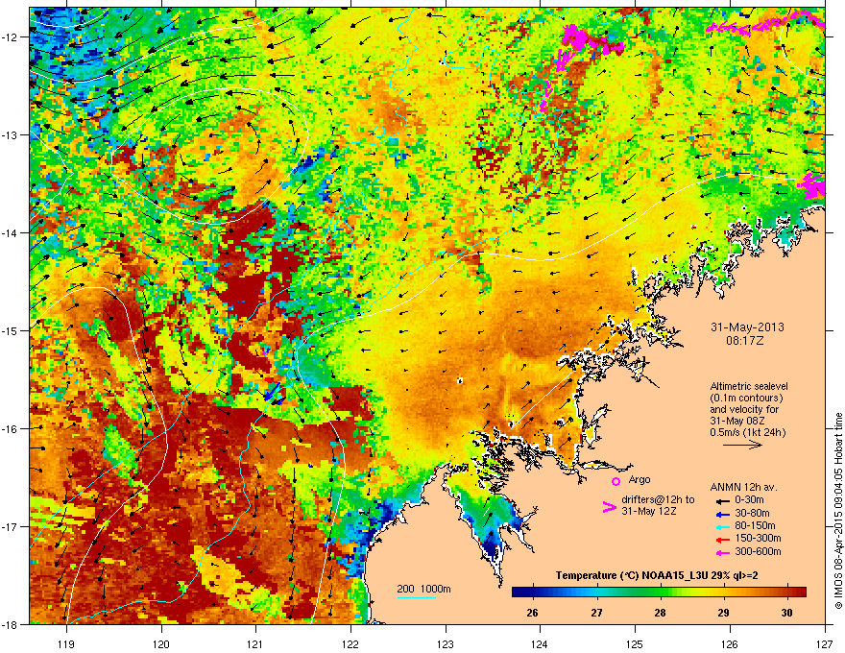The width and height of the screenshot is (845, 653).
Task: Click latitude axis label -15
Action: coord(10,330)
